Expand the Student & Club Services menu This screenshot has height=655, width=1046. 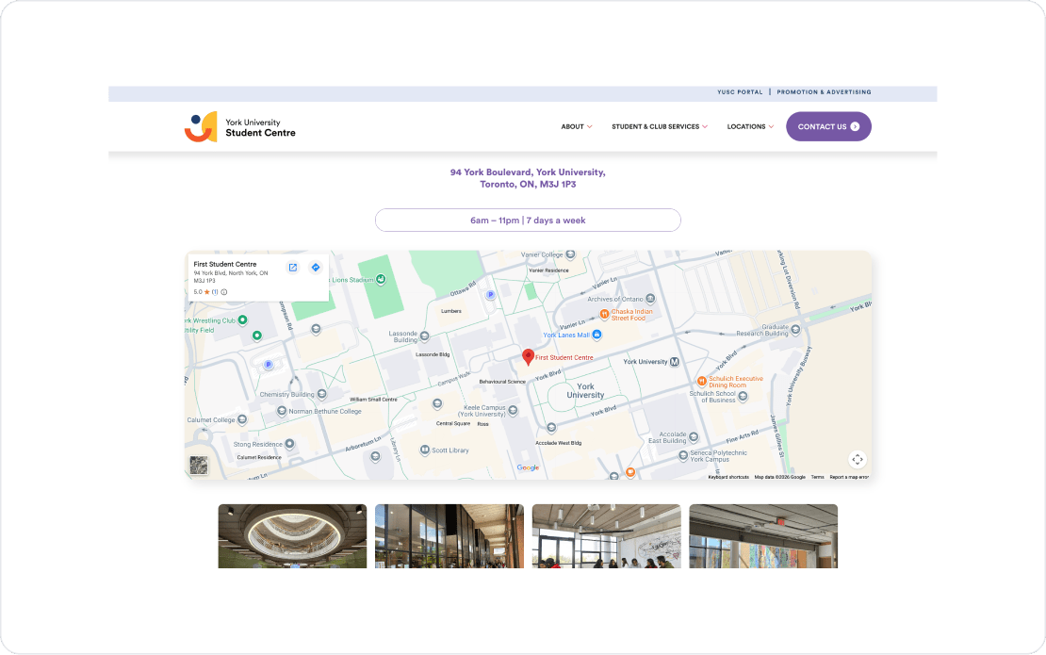coord(660,126)
